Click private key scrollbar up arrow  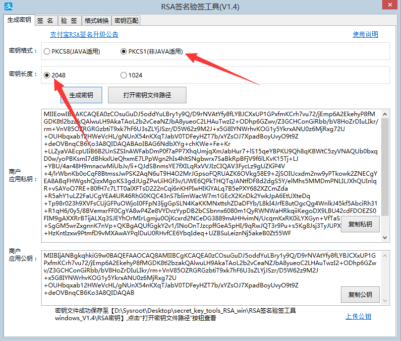[385, 114]
